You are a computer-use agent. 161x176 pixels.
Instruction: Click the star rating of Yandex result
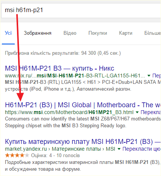(x=17, y=155)
